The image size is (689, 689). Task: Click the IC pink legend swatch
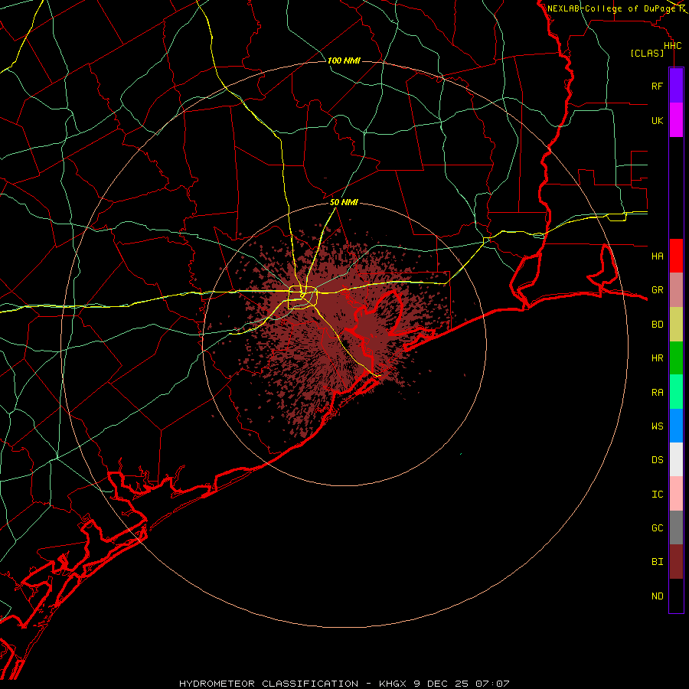(x=676, y=494)
